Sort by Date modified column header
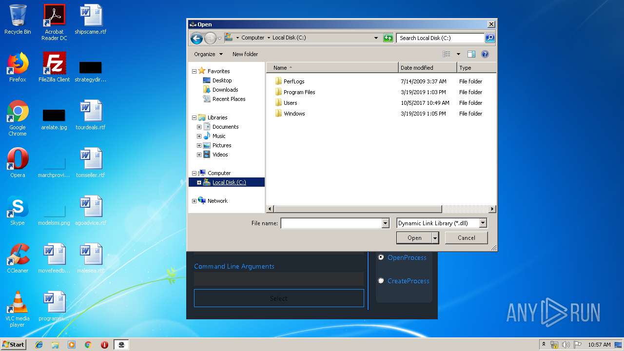The height and width of the screenshot is (351, 624). [x=428, y=68]
